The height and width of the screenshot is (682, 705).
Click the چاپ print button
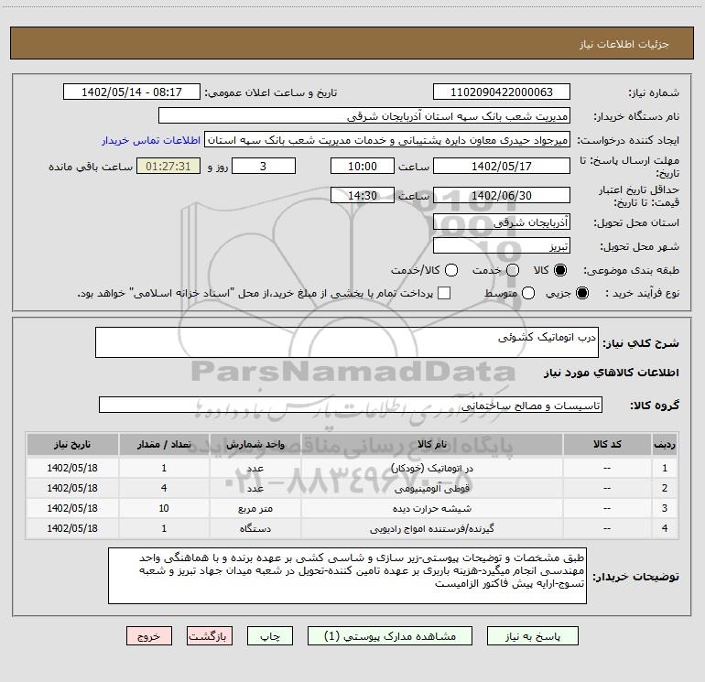click(270, 636)
